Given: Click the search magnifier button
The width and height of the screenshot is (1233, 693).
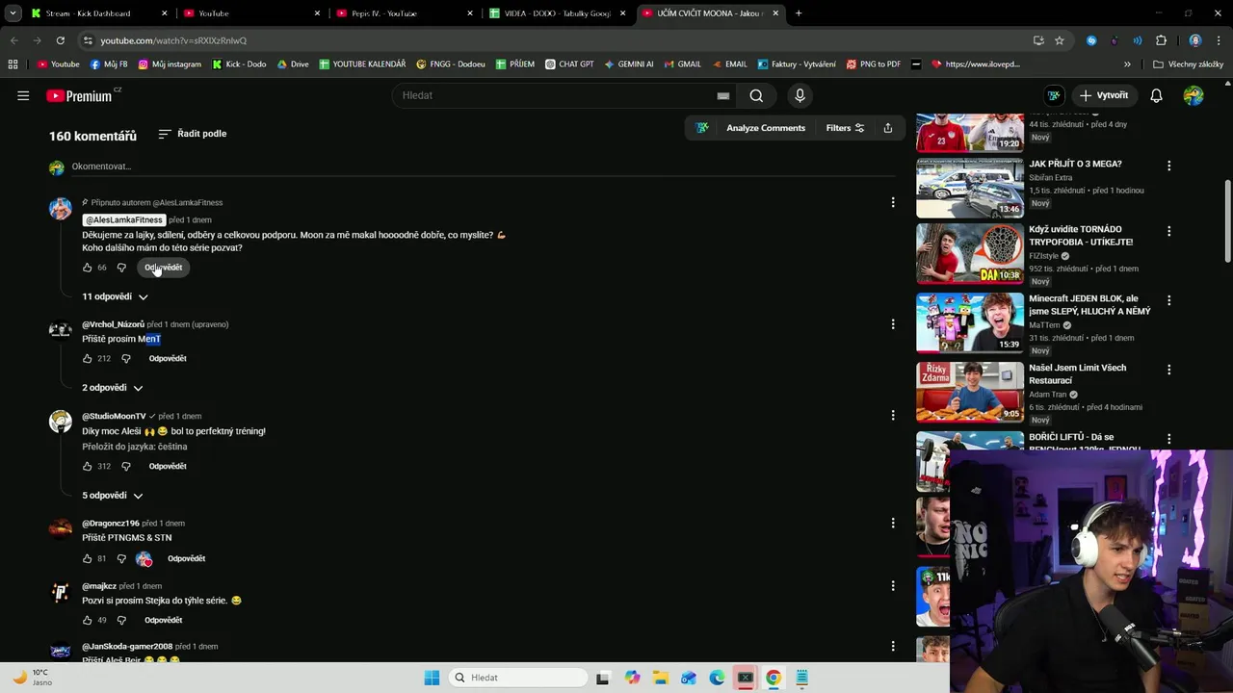Looking at the screenshot, I should coord(756,95).
